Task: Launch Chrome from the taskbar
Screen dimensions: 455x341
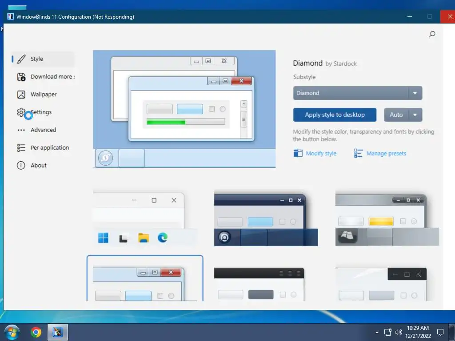Action: 36,332
